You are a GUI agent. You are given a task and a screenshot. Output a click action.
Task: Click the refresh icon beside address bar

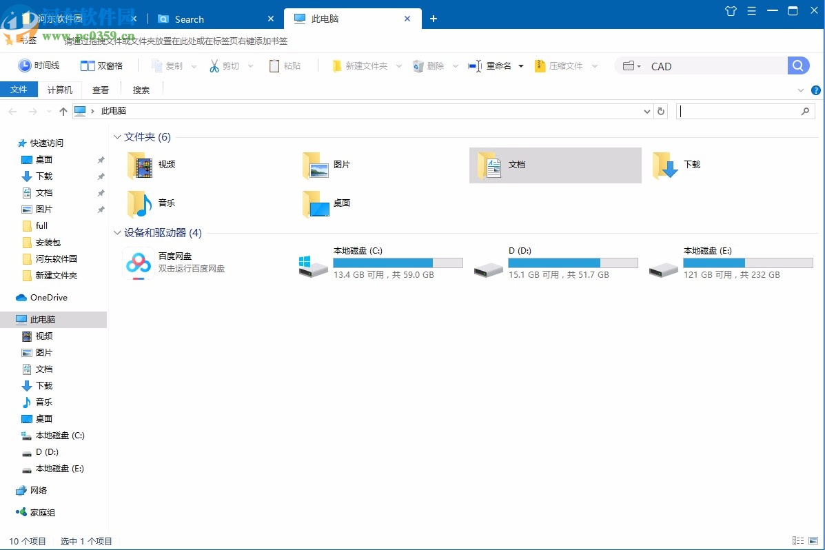[662, 111]
